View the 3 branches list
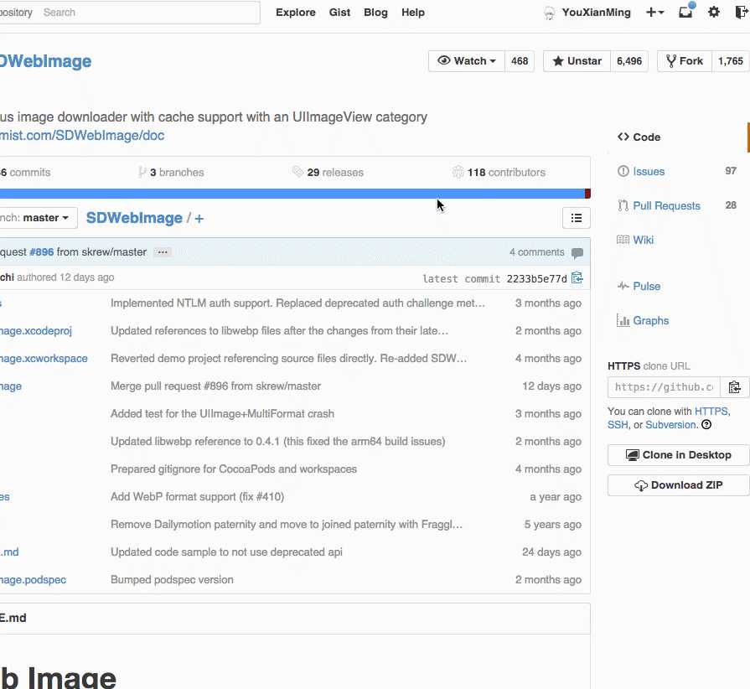Viewport: 750px width, 689px height. [x=171, y=173]
